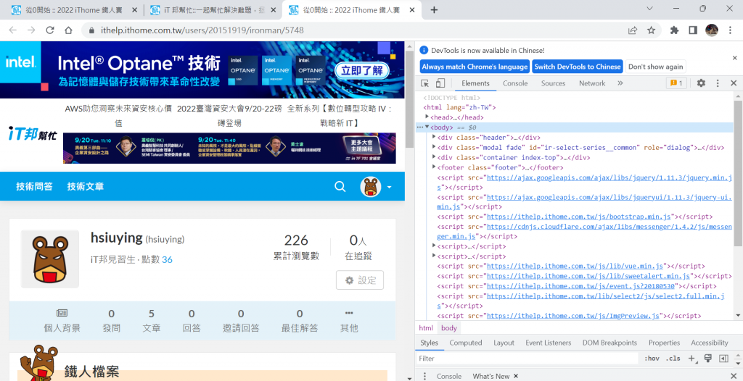Viewport: 743px width, 381px height.
Task: Open the drawer Console tab
Action: click(448, 376)
